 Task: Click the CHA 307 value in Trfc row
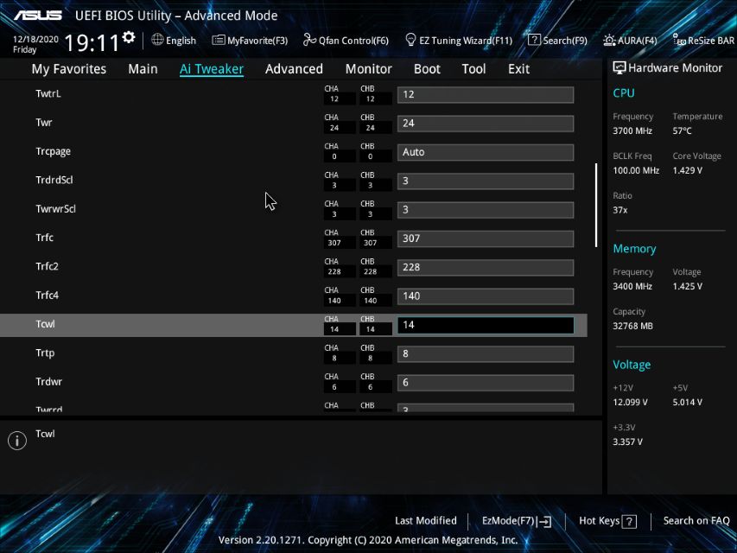[x=334, y=243]
